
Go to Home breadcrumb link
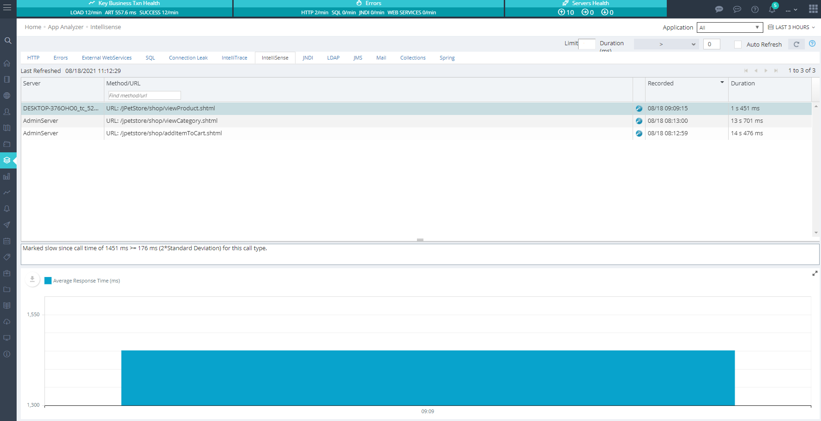(33, 27)
